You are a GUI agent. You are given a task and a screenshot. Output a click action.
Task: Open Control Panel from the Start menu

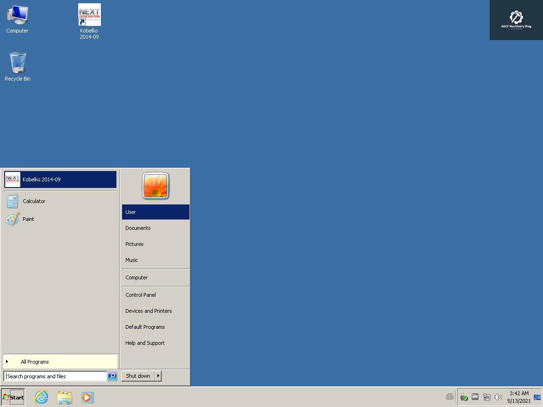coord(140,295)
